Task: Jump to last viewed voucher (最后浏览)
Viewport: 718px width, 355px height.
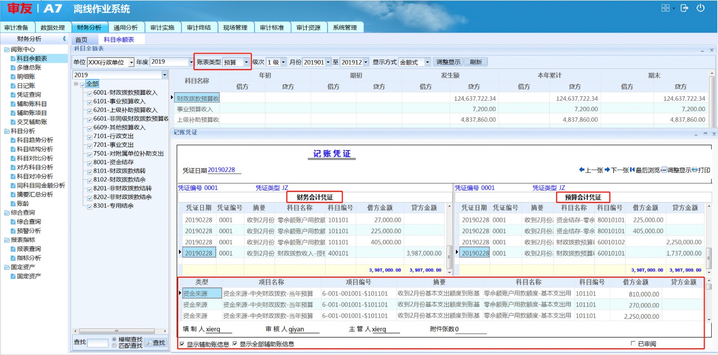Action: [644, 170]
